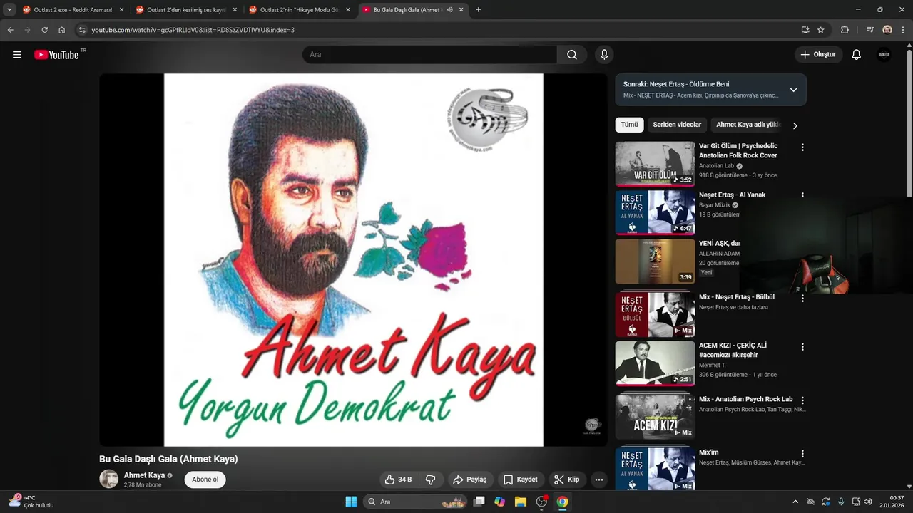Viewport: 913px width, 513px height.
Task: Click the Kaydet save button
Action: tap(521, 480)
